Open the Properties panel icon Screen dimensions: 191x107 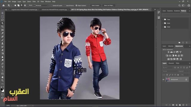tap(159, 17)
